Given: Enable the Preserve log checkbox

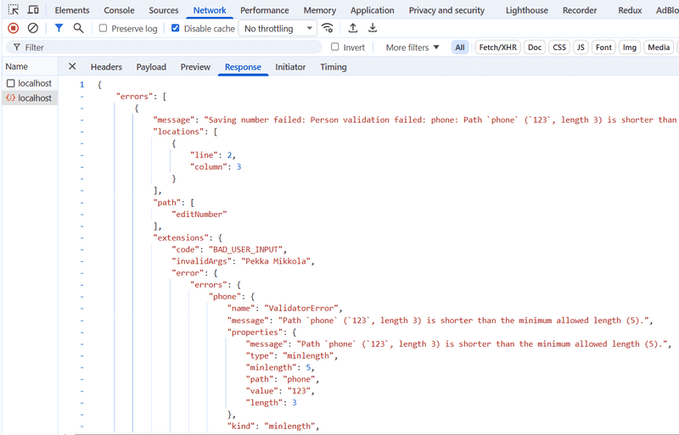Looking at the screenshot, I should (103, 29).
